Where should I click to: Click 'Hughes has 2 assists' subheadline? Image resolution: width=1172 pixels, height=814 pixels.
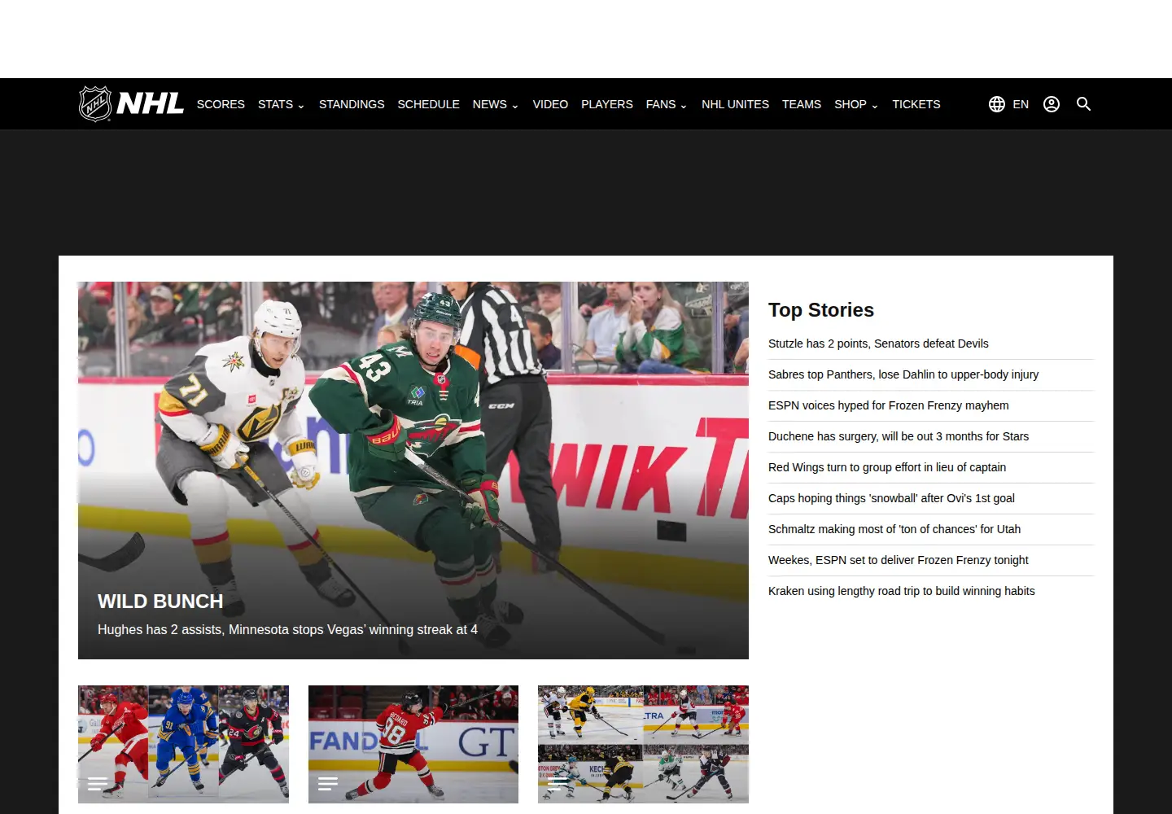(x=287, y=629)
